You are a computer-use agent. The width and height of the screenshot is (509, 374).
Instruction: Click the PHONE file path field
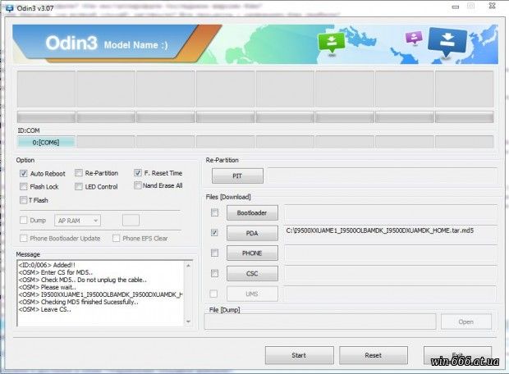391,253
